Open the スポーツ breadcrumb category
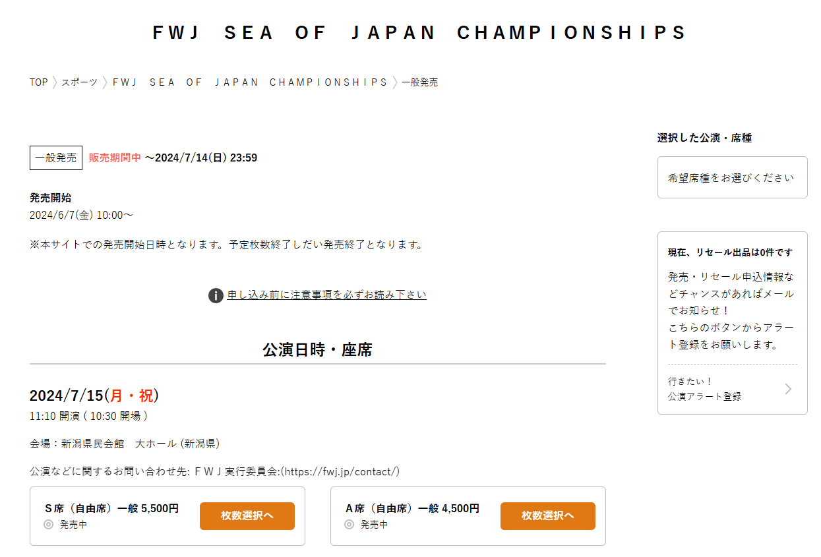Image resolution: width=821 pixels, height=557 pixels. [x=80, y=82]
